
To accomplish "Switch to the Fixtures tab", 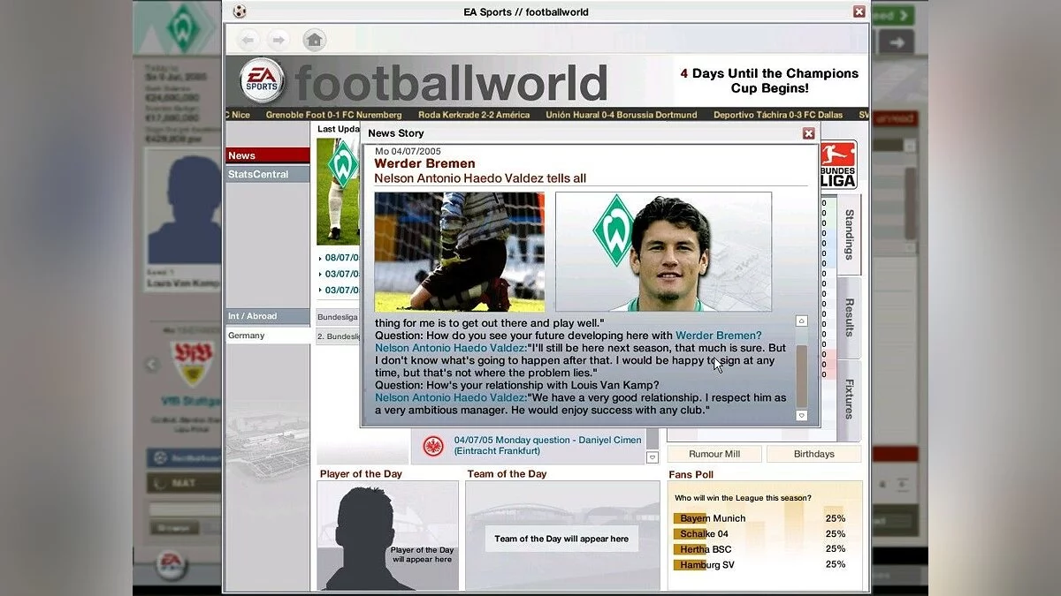I will pos(849,400).
